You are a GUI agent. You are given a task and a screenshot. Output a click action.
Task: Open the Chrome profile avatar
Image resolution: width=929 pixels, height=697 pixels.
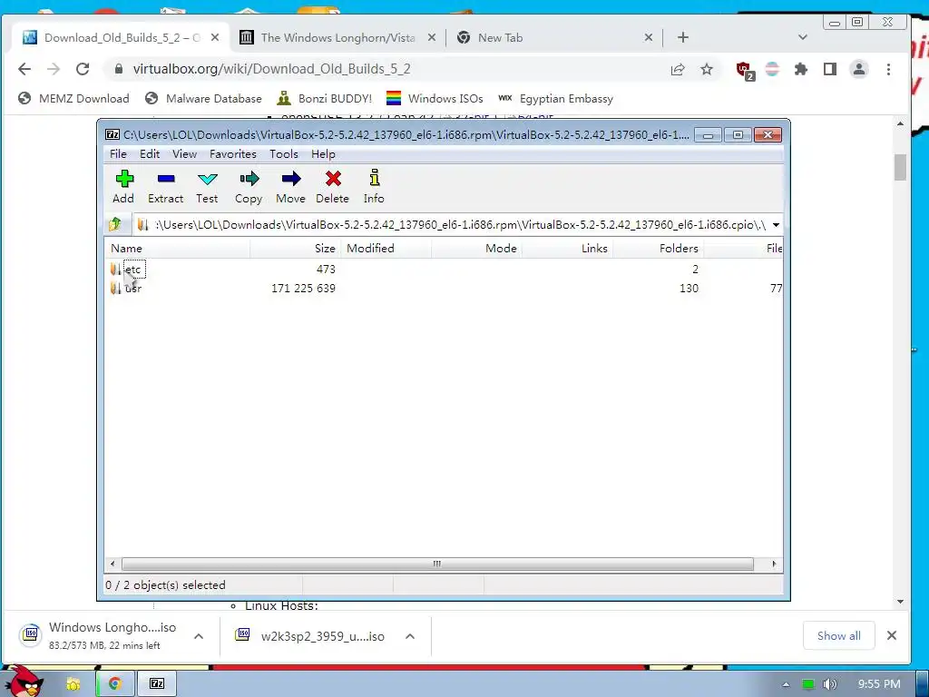859,69
